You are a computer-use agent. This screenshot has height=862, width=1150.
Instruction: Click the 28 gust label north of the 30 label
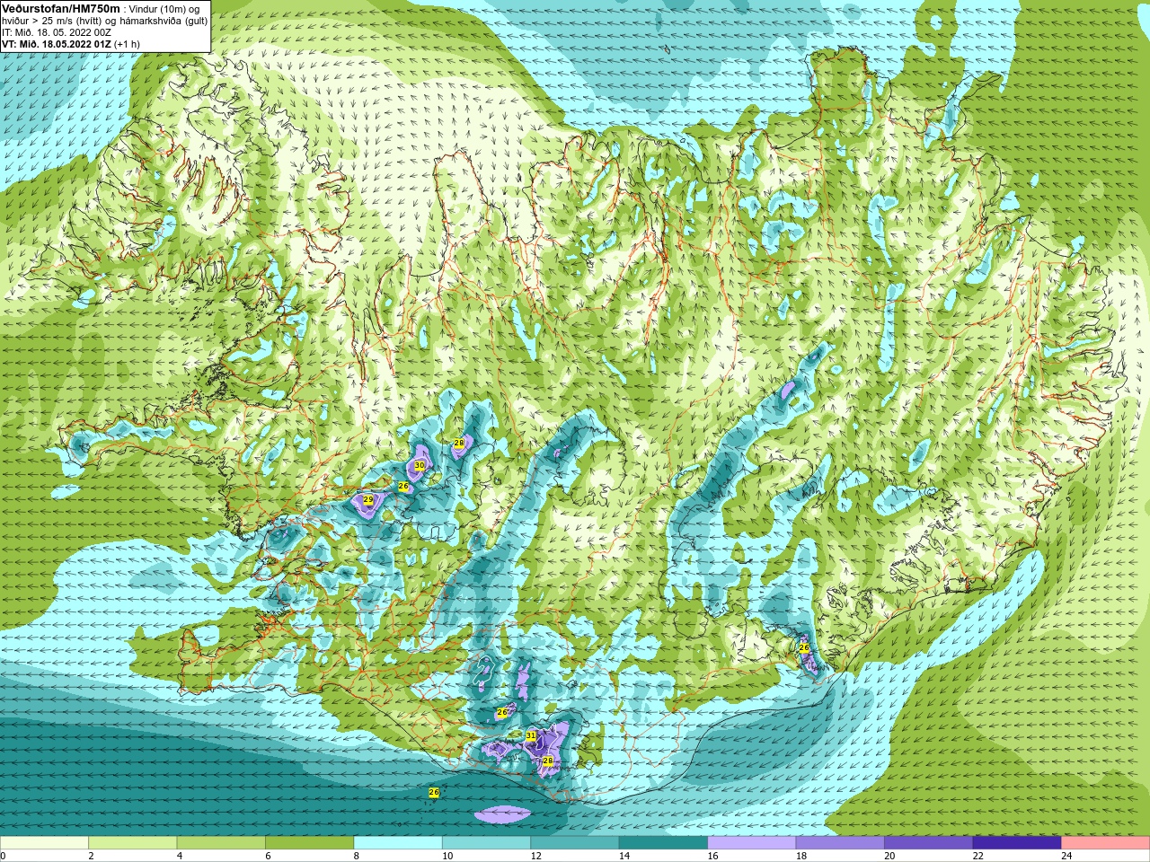tap(458, 444)
